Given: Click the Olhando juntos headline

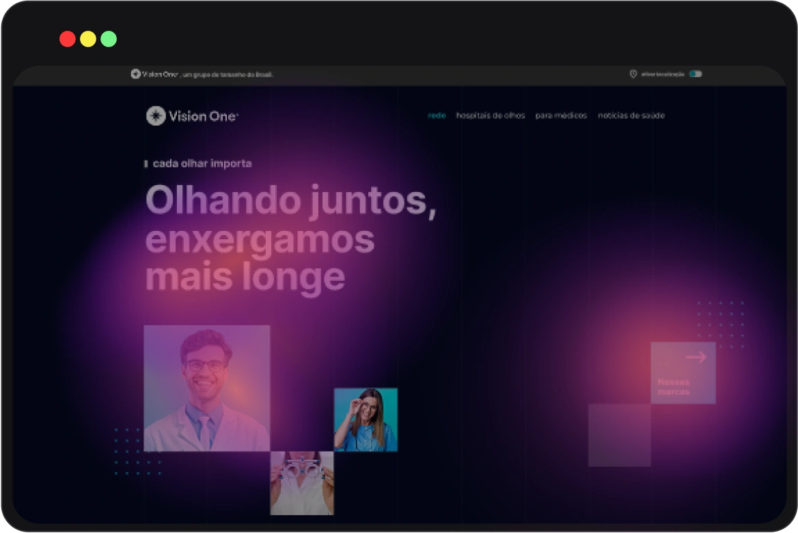Looking at the screenshot, I should 290,201.
